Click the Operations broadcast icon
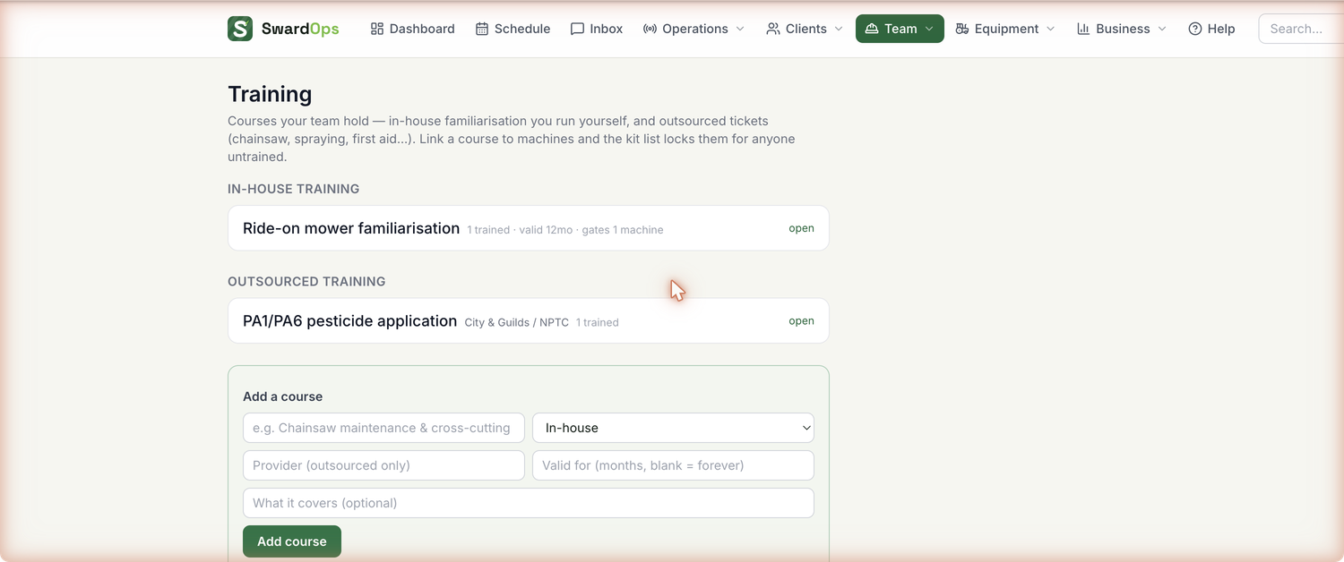 tap(650, 29)
